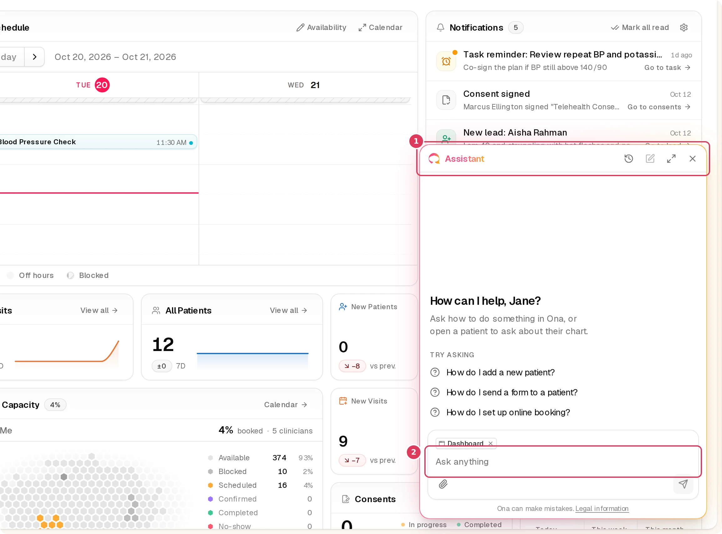Click the Assistant logo icon
The width and height of the screenshot is (722, 534).
[x=434, y=159]
